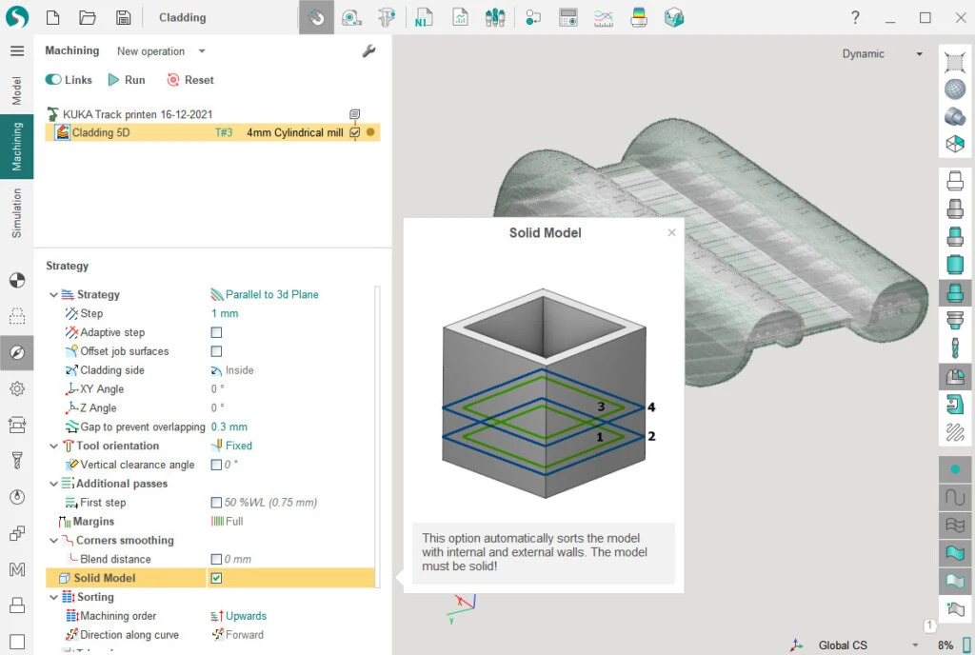Open the folder icon in title bar
975x655 pixels.
pos(88,17)
